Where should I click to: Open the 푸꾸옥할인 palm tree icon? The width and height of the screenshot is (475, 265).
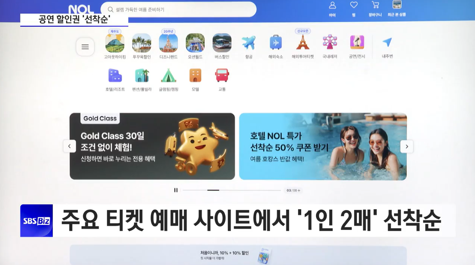(141, 43)
